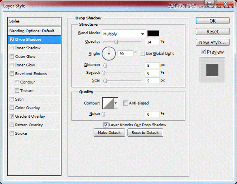Click the Distance value input field
Image resolution: width=237 pixels, height=184 pixels.
[151, 65]
